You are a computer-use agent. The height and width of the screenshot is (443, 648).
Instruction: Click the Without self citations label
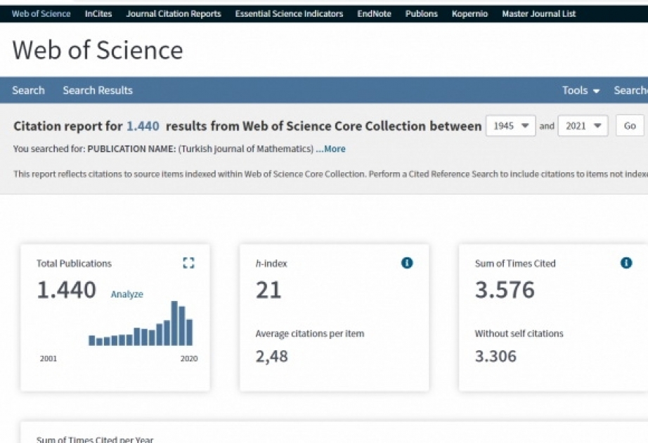click(519, 334)
